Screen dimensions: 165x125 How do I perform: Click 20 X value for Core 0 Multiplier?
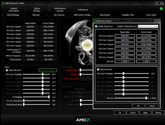pyautogui.click(x=153, y=74)
